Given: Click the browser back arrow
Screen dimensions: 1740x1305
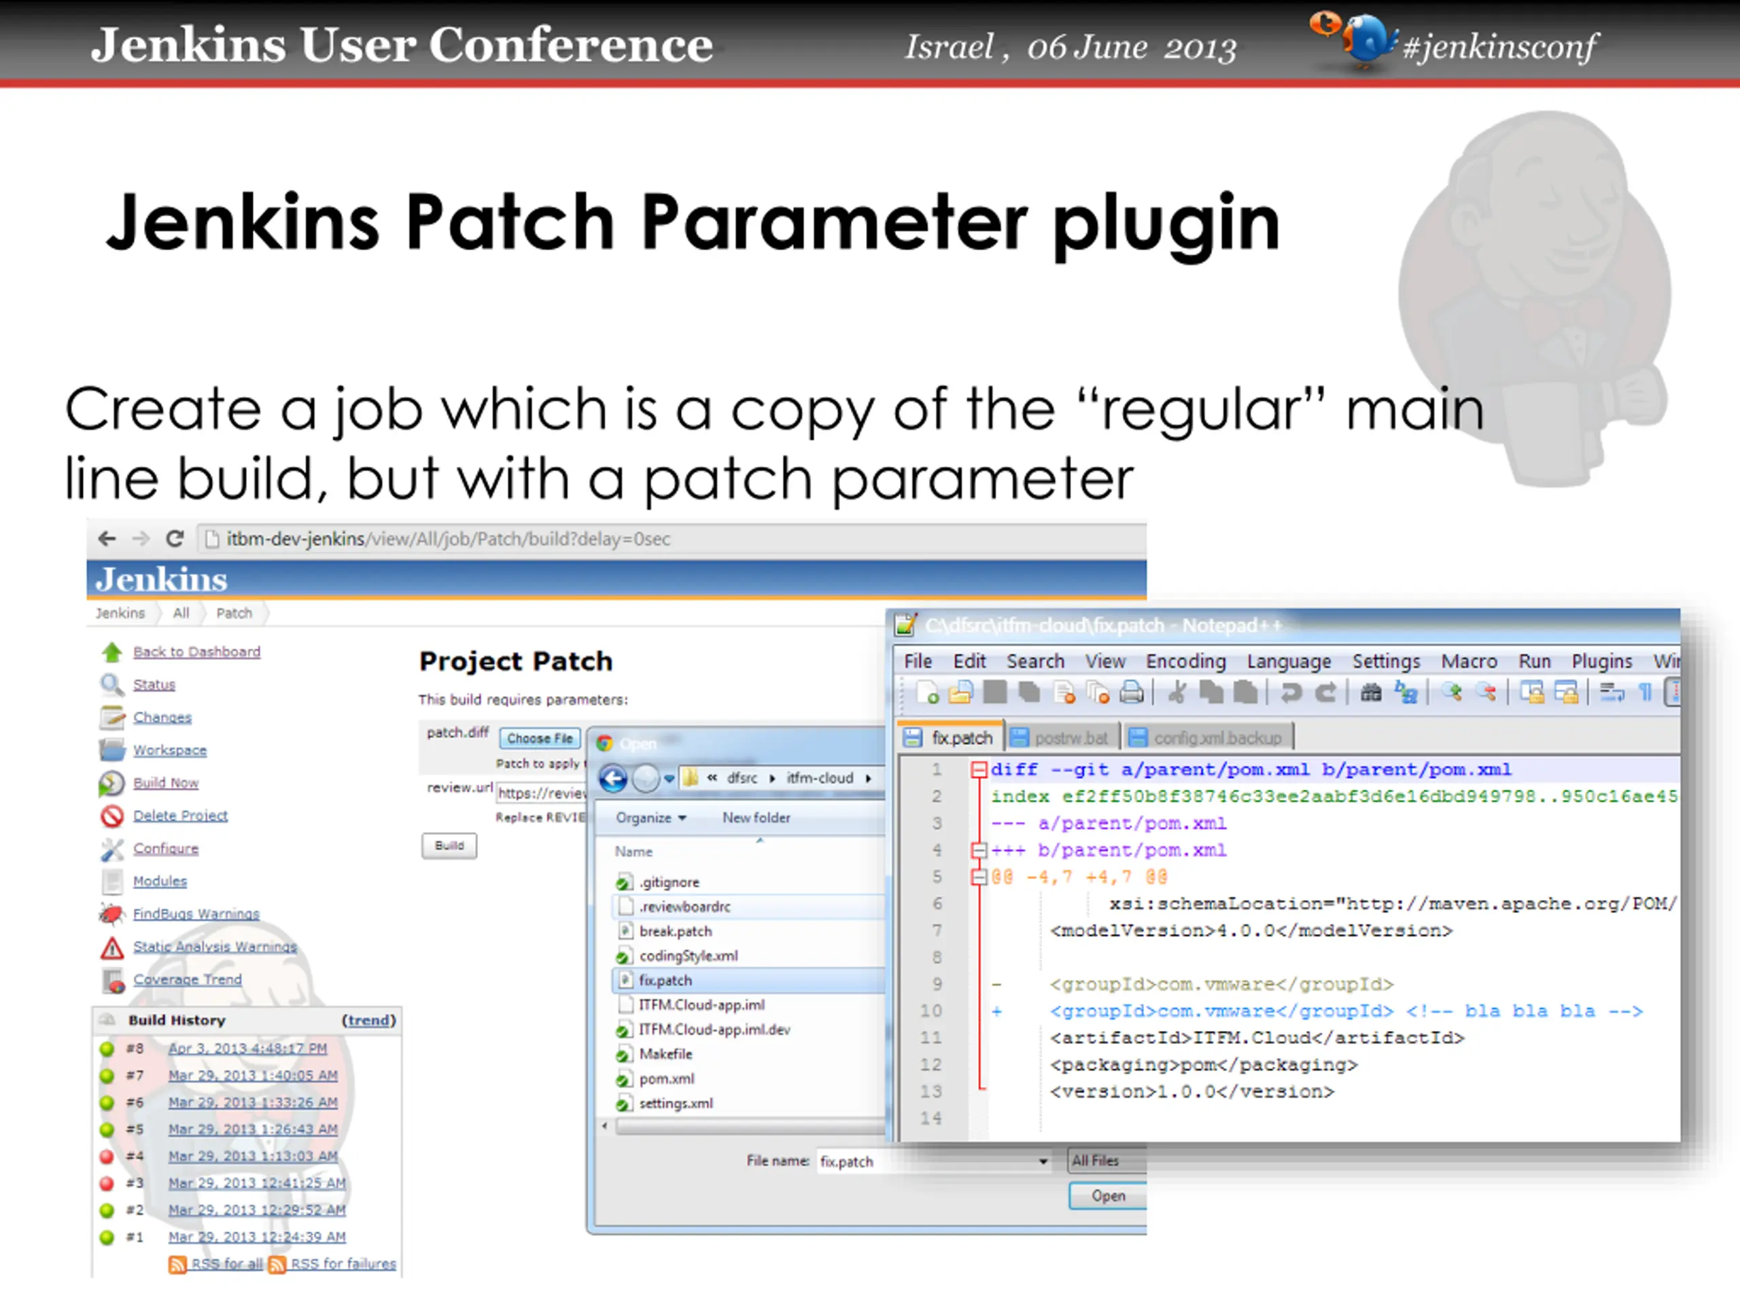Looking at the screenshot, I should [107, 539].
